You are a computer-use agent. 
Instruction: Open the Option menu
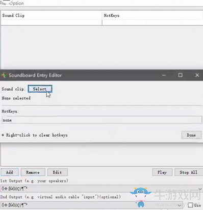pos(16,3)
